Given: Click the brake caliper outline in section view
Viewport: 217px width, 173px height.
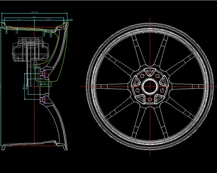Looking at the screenshot, I should pyautogui.click(x=30, y=49).
